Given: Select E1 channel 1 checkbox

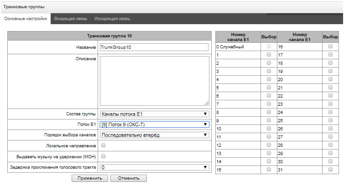Looking at the screenshot, I should tap(269, 55).
